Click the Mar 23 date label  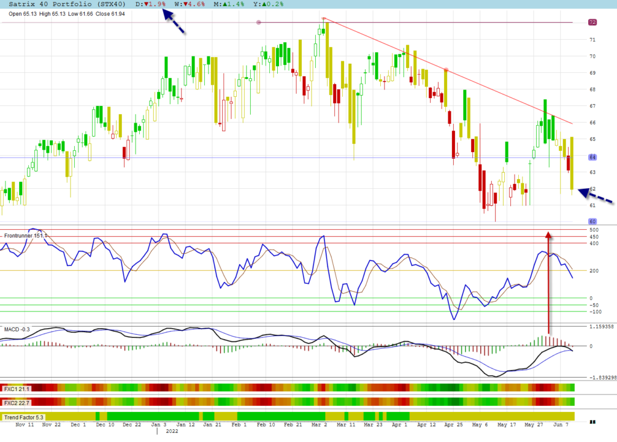tap(373, 425)
